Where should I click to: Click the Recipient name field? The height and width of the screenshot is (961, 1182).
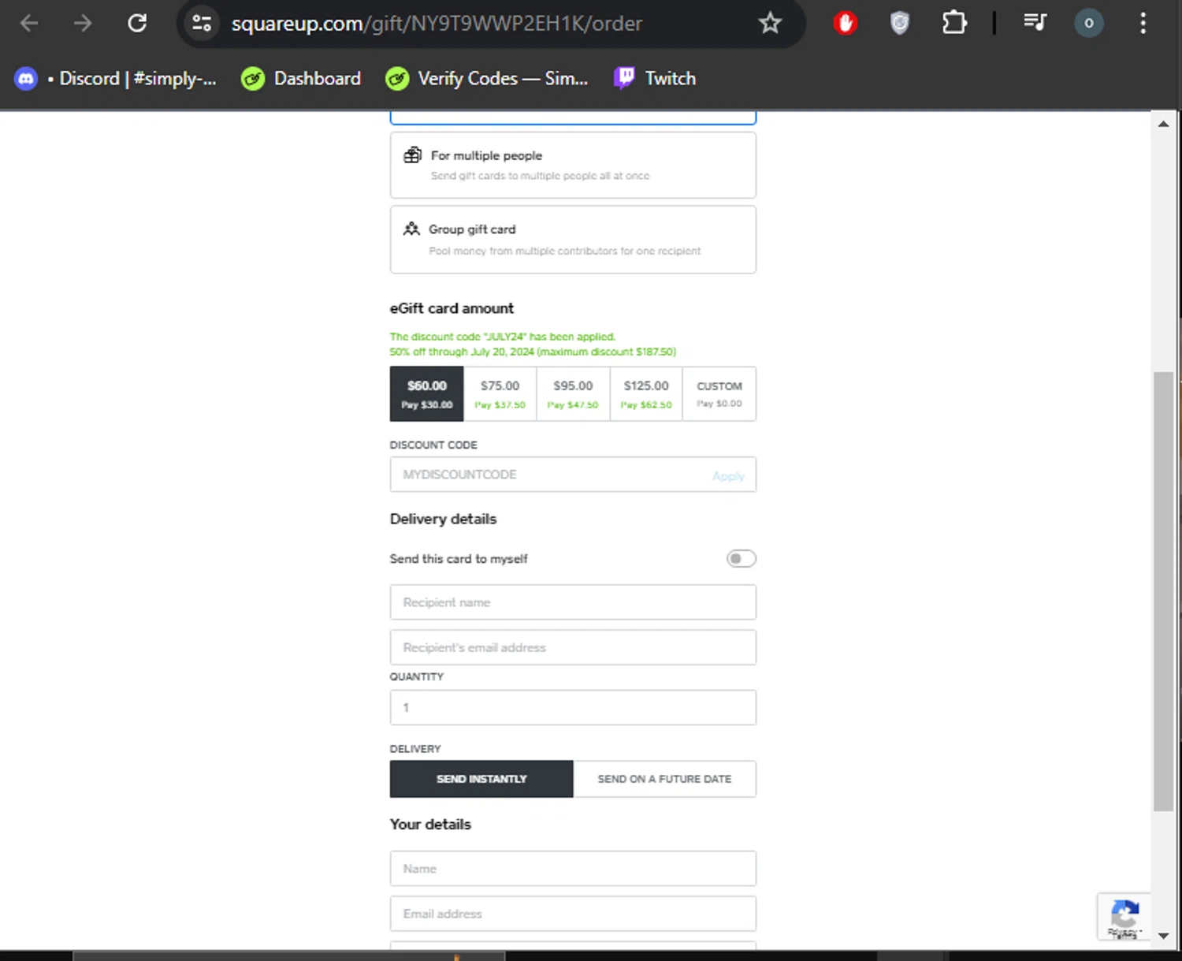(573, 602)
